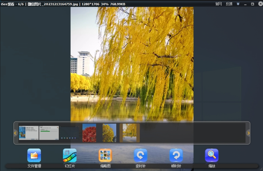Minimize the iSee爱看 window
The image size is (263, 171).
point(246,4)
